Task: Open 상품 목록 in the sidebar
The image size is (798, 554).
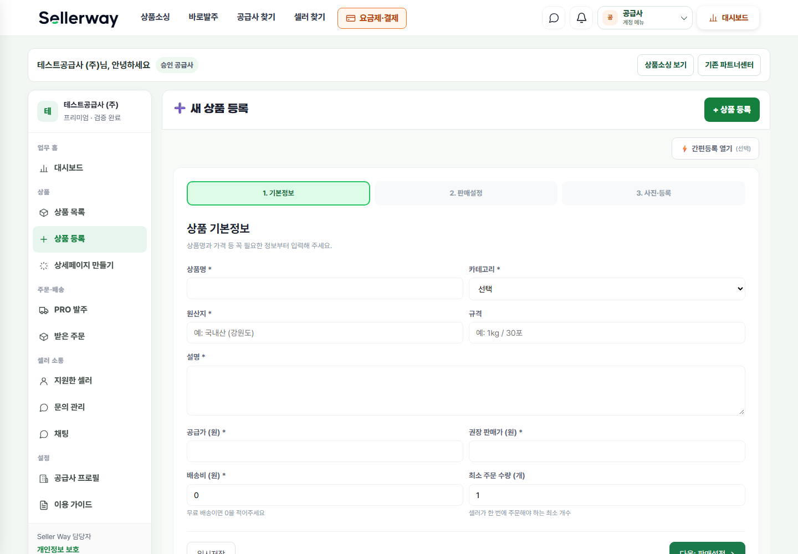Action: [90, 212]
